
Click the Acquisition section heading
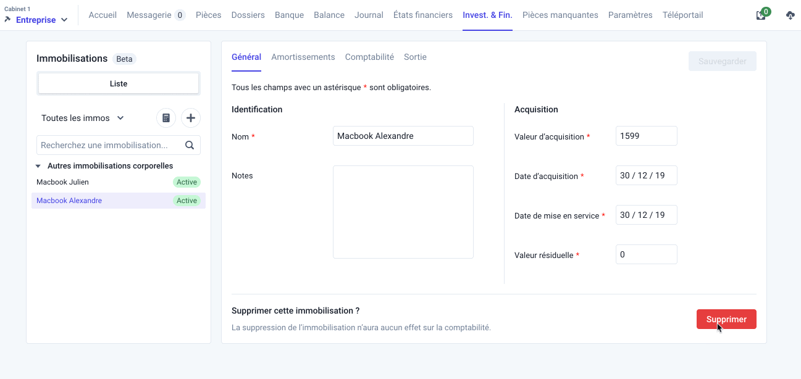point(536,109)
